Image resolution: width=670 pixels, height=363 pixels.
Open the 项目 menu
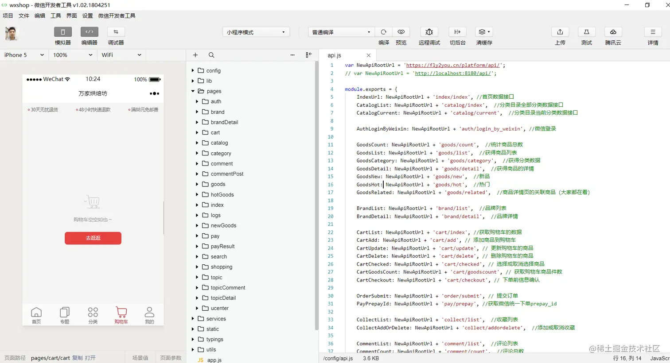(x=8, y=15)
